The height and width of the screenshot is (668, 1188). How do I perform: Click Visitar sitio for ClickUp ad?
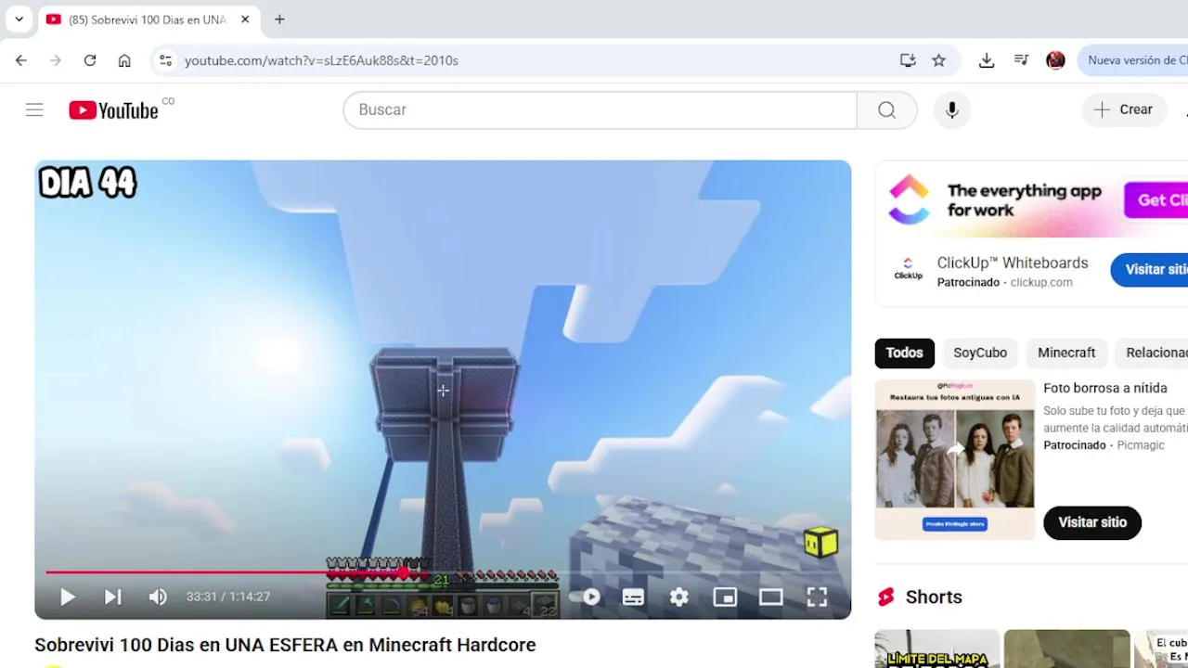coord(1150,270)
